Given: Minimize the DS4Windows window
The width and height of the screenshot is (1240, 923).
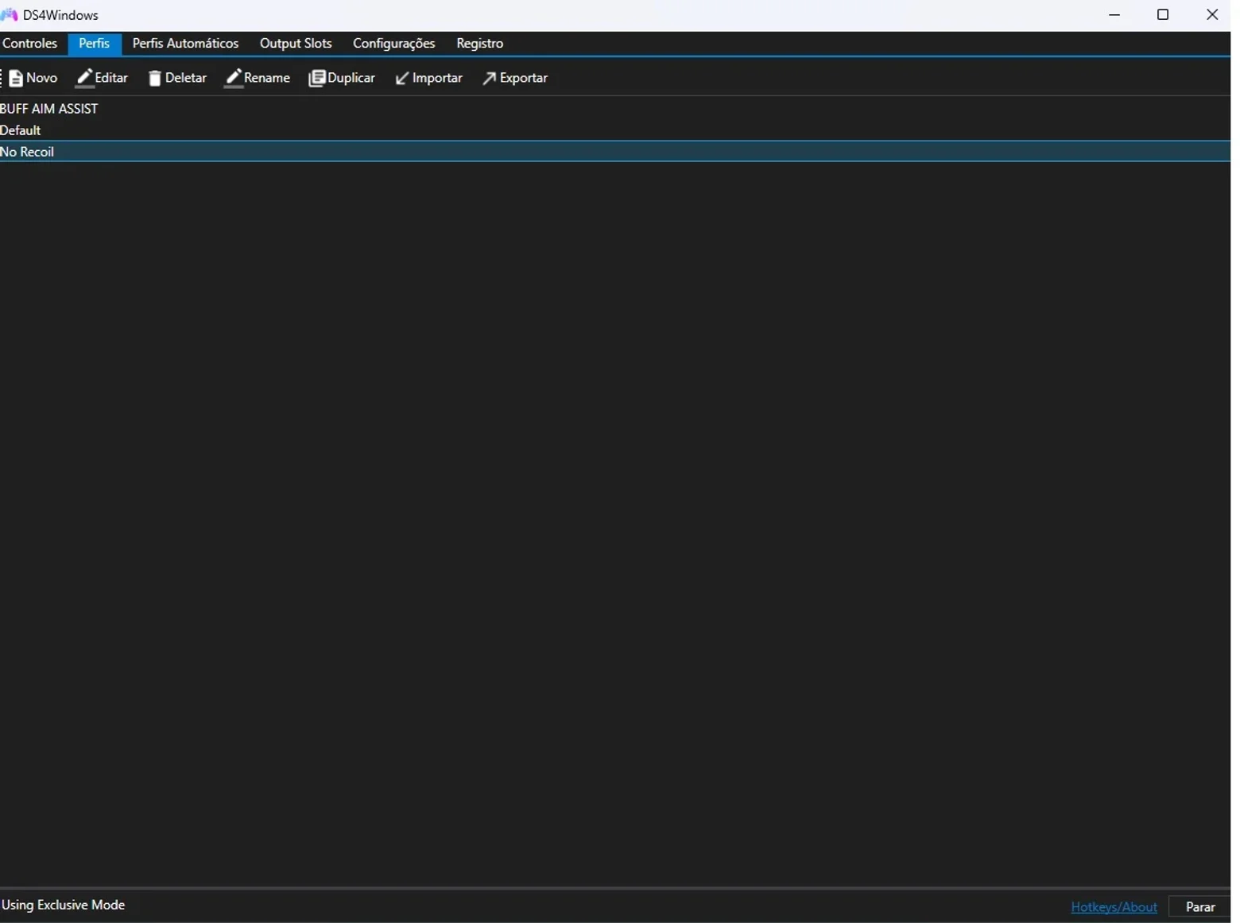Looking at the screenshot, I should (1114, 15).
